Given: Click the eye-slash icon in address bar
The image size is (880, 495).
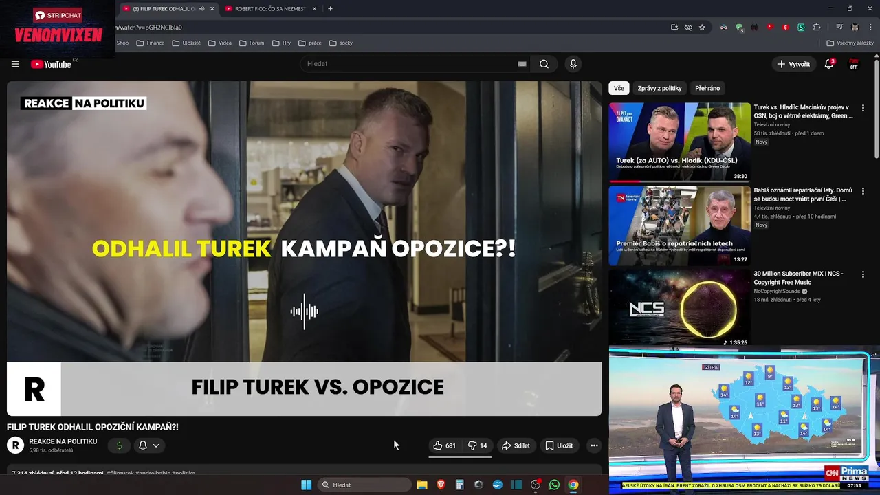Looking at the screenshot, I should tap(688, 27).
